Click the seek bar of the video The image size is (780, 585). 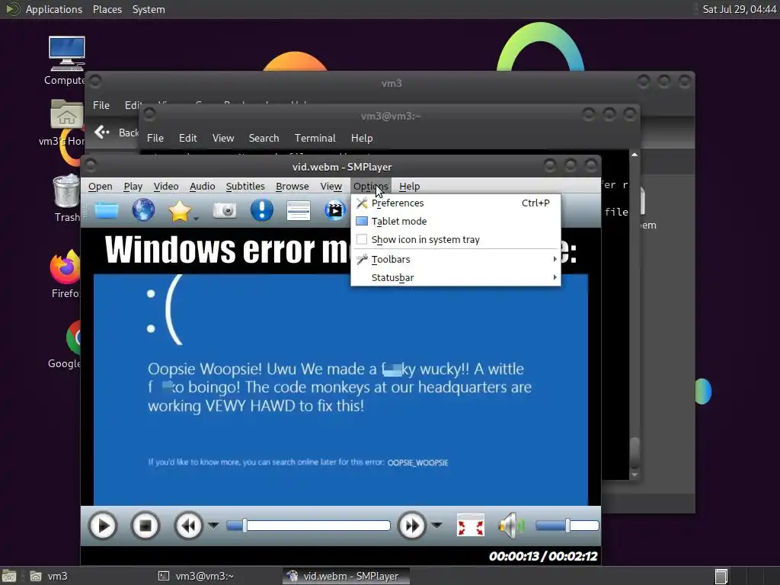point(308,526)
